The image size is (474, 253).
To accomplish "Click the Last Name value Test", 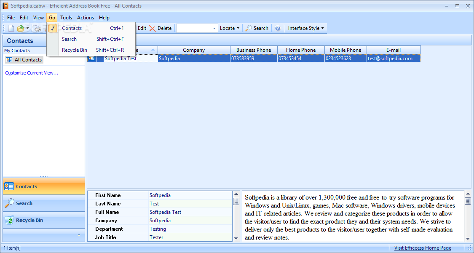I will pos(154,203).
